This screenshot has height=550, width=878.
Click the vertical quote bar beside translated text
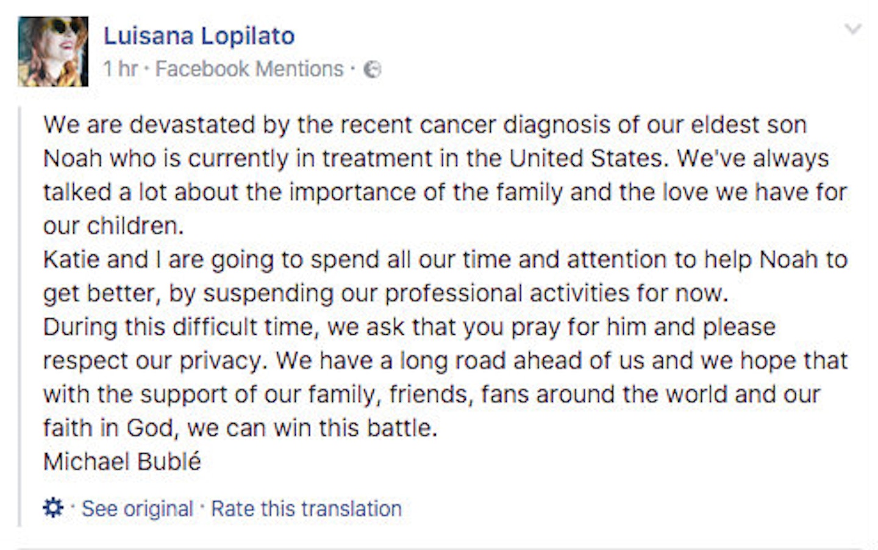pos(20,316)
